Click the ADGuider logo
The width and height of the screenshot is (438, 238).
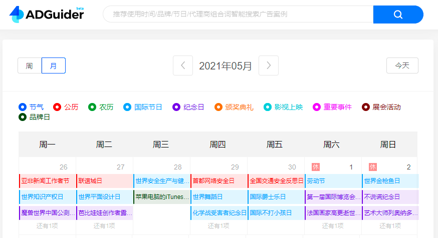47,14
